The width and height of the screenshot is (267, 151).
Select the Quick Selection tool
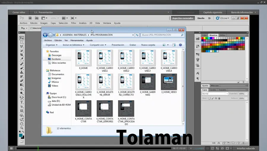tap(22, 51)
